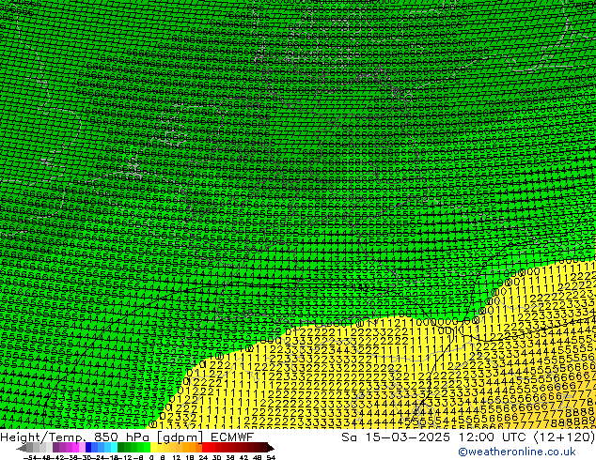Click the weatheronline.co.uk copyright link
The width and height of the screenshot is (596, 460).
click(517, 452)
